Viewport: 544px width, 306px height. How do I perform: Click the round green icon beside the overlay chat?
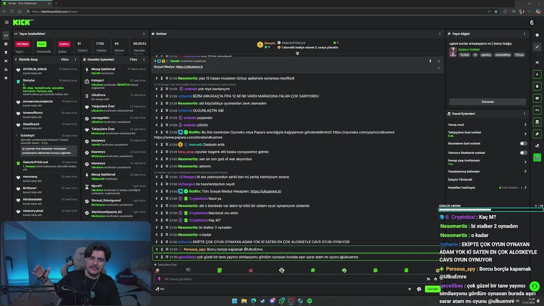click(535, 287)
